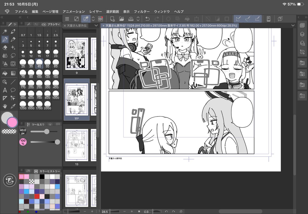308x214 pixels.
Task: Select the Fill bucket tool in tool palette
Action: click(x=5, y=73)
